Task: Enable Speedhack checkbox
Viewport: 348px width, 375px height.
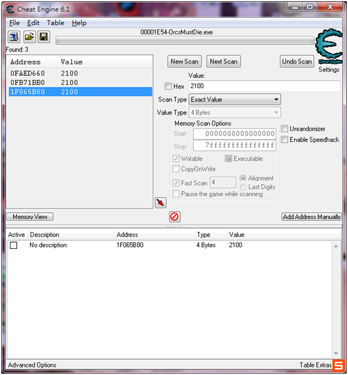Action: [284, 139]
